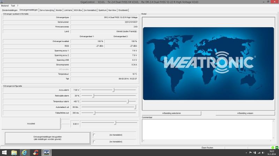Open the Taal language menu

pos(13,6)
